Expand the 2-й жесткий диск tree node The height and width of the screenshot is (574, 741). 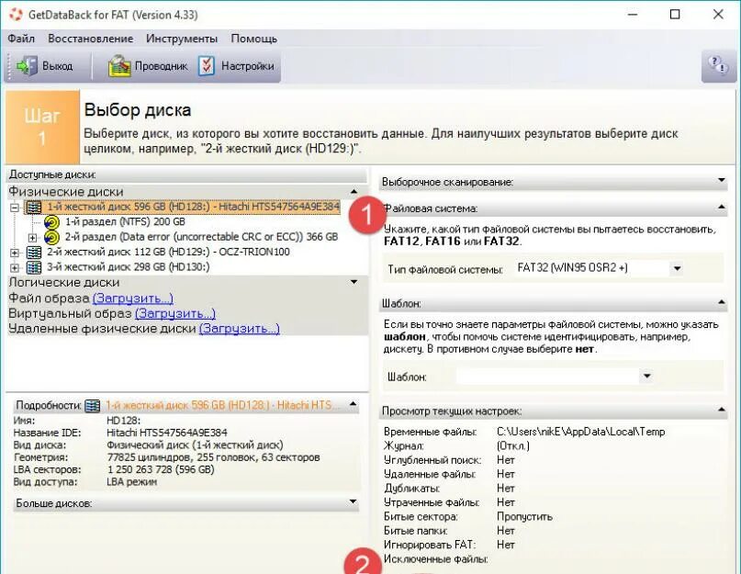[x=15, y=253]
